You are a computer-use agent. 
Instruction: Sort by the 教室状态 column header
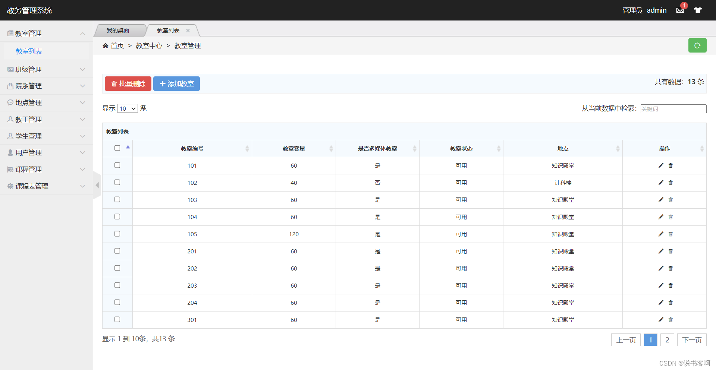[461, 148]
